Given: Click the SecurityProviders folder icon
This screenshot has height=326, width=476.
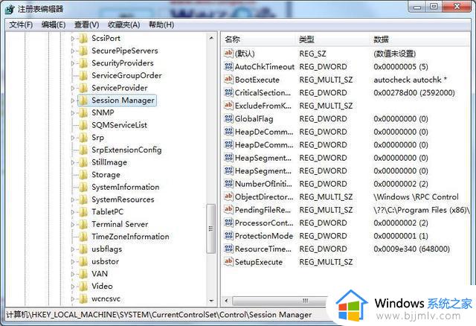Looking at the screenshot, I should point(83,63).
